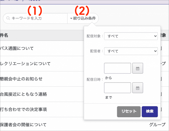
Task: Click the end date input (まで)
Action: point(118,88)
